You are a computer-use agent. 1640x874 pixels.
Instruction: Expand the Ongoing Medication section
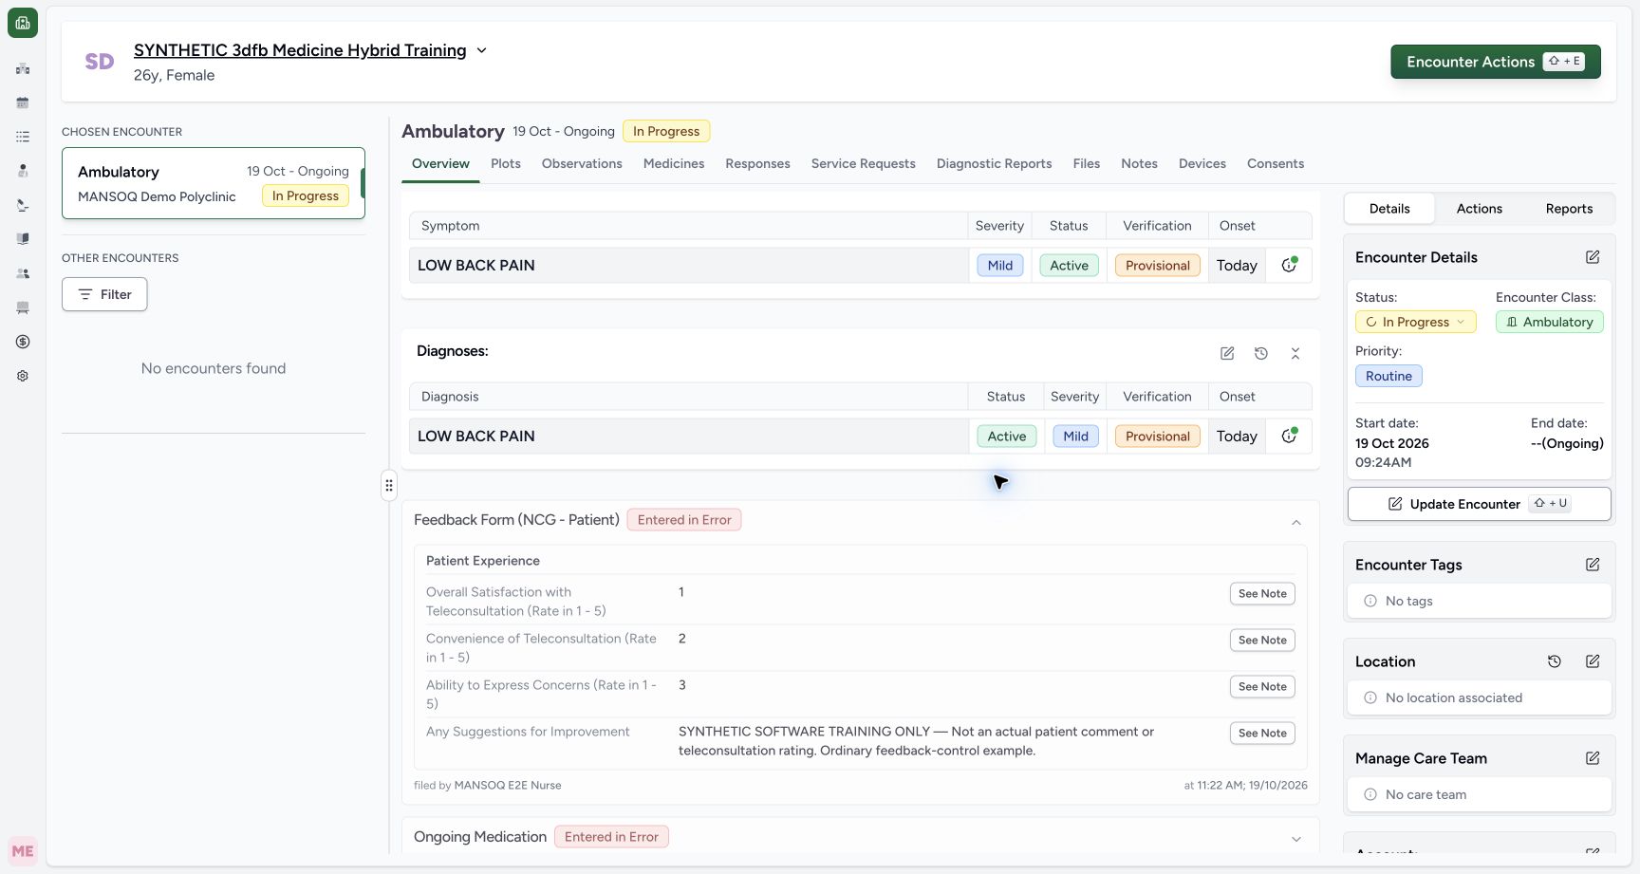click(x=1296, y=839)
